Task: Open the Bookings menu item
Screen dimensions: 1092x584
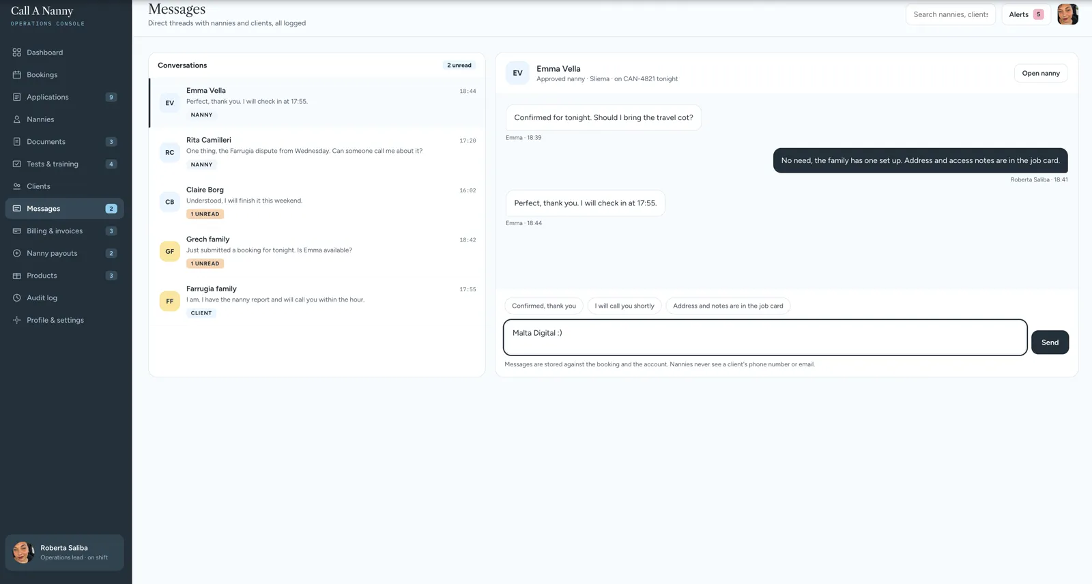Action: click(64, 75)
